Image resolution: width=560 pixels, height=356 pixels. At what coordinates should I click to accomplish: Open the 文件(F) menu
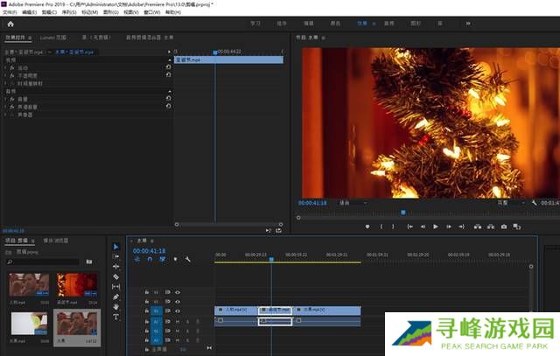[10, 12]
